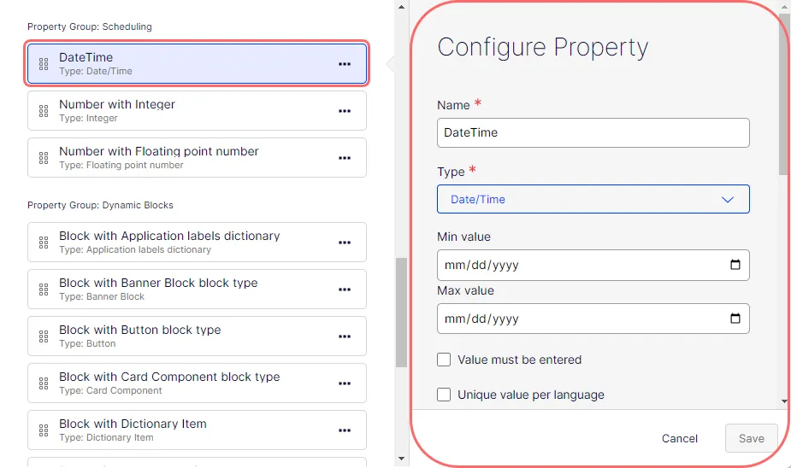The height and width of the screenshot is (468, 791).
Task: Toggle Unique value per language checkbox
Action: click(x=444, y=395)
